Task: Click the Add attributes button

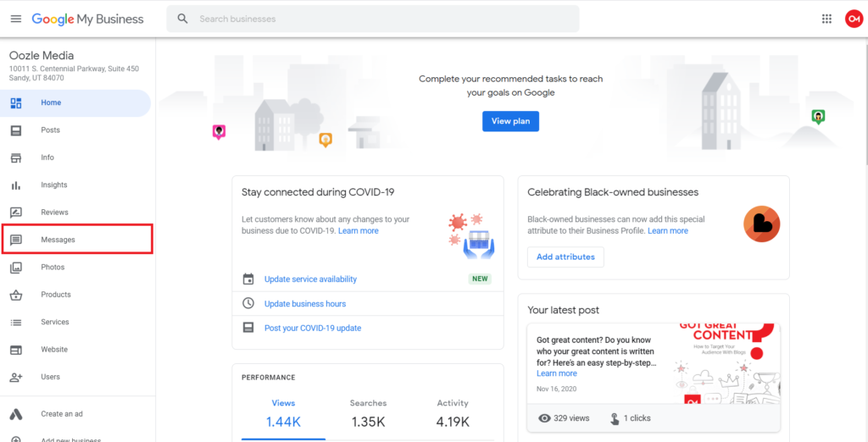Action: [565, 257]
